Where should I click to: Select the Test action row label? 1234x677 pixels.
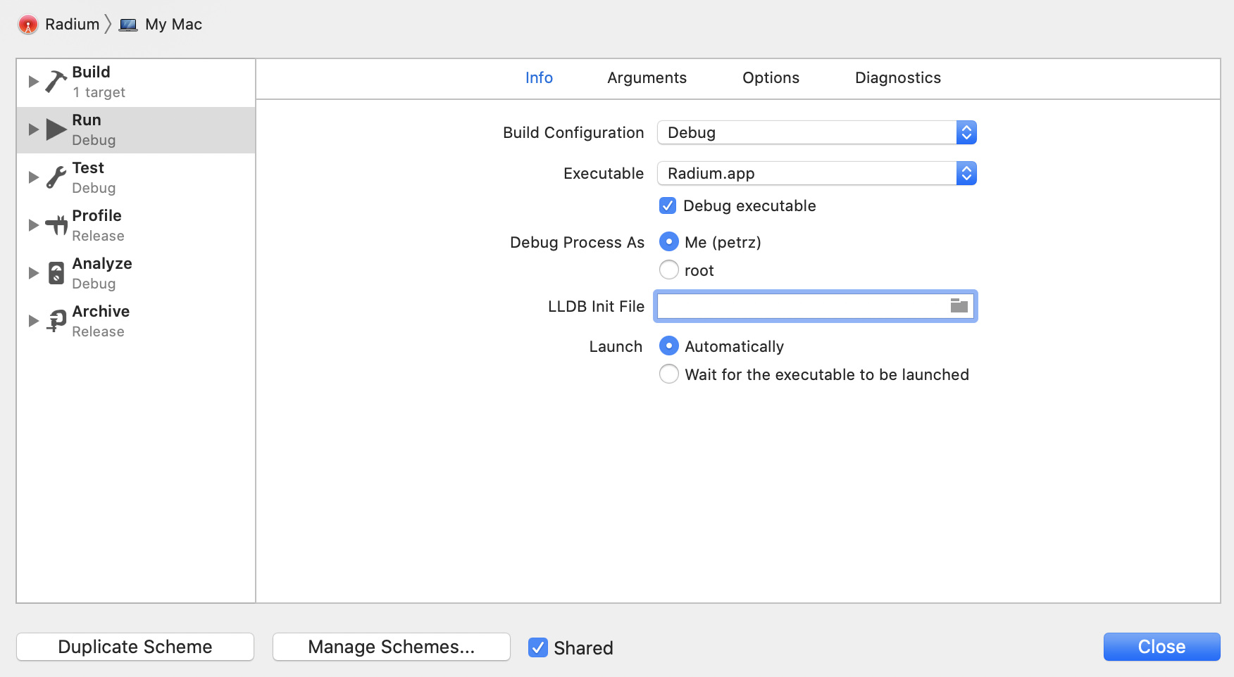tap(88, 168)
